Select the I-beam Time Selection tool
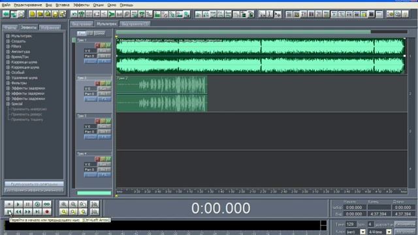The image size is (418, 235). coord(270,14)
